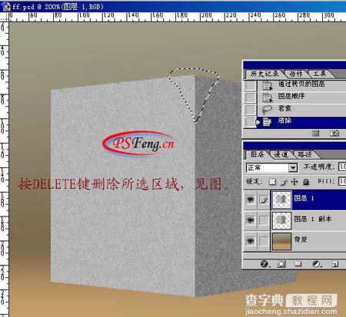The image size is (346, 317).
Task: Create a new history snapshot
Action: coord(334,133)
